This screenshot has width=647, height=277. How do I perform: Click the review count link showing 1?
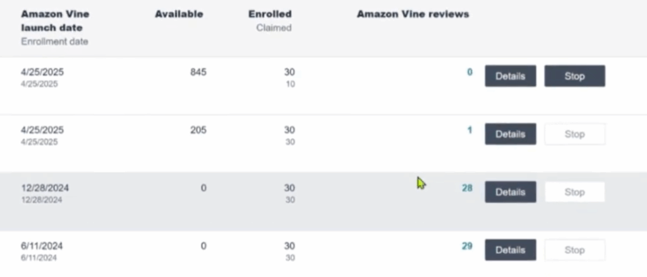point(469,130)
